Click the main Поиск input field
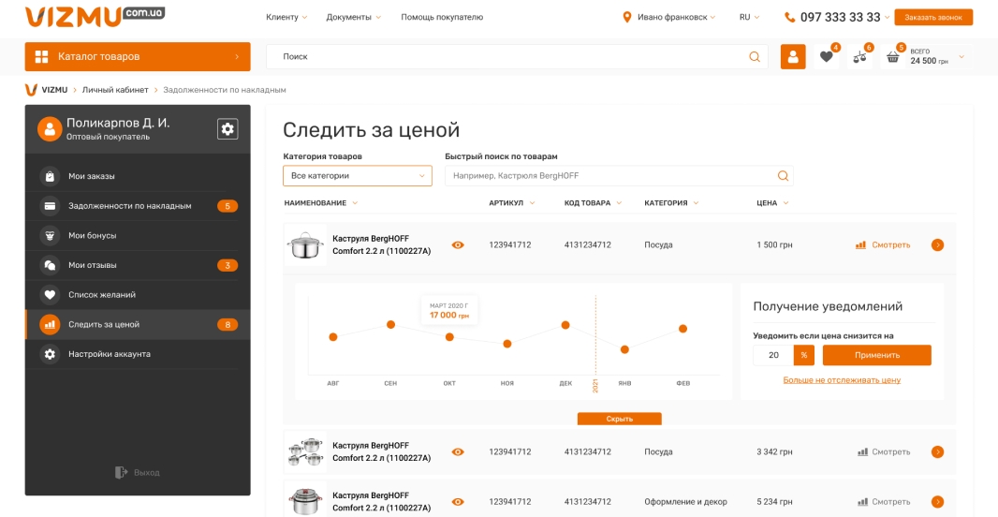 [x=517, y=57]
